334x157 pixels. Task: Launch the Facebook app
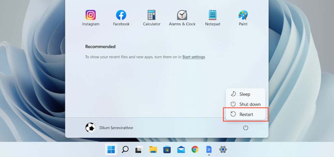[121, 18]
